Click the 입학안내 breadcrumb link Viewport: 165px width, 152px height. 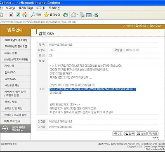point(141,26)
